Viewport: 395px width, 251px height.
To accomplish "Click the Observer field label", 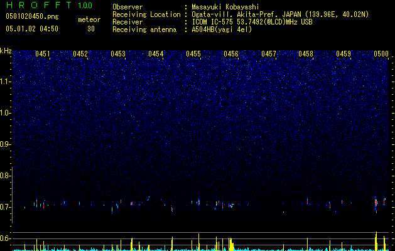I will click(x=127, y=7).
